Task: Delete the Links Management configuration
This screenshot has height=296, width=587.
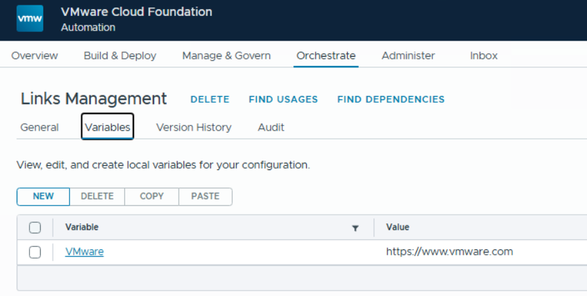Action: tap(209, 99)
